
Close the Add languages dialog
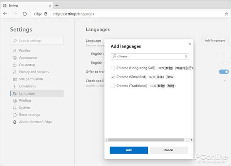tap(189, 44)
